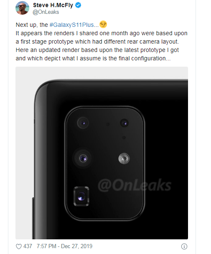Open the 7:57 PM - Dec 27, 2019 timestamp
This screenshot has height=254, width=211.
pos(64,246)
